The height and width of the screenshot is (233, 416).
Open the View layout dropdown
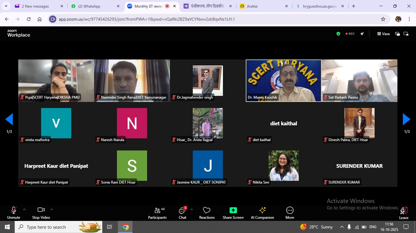pos(383,34)
